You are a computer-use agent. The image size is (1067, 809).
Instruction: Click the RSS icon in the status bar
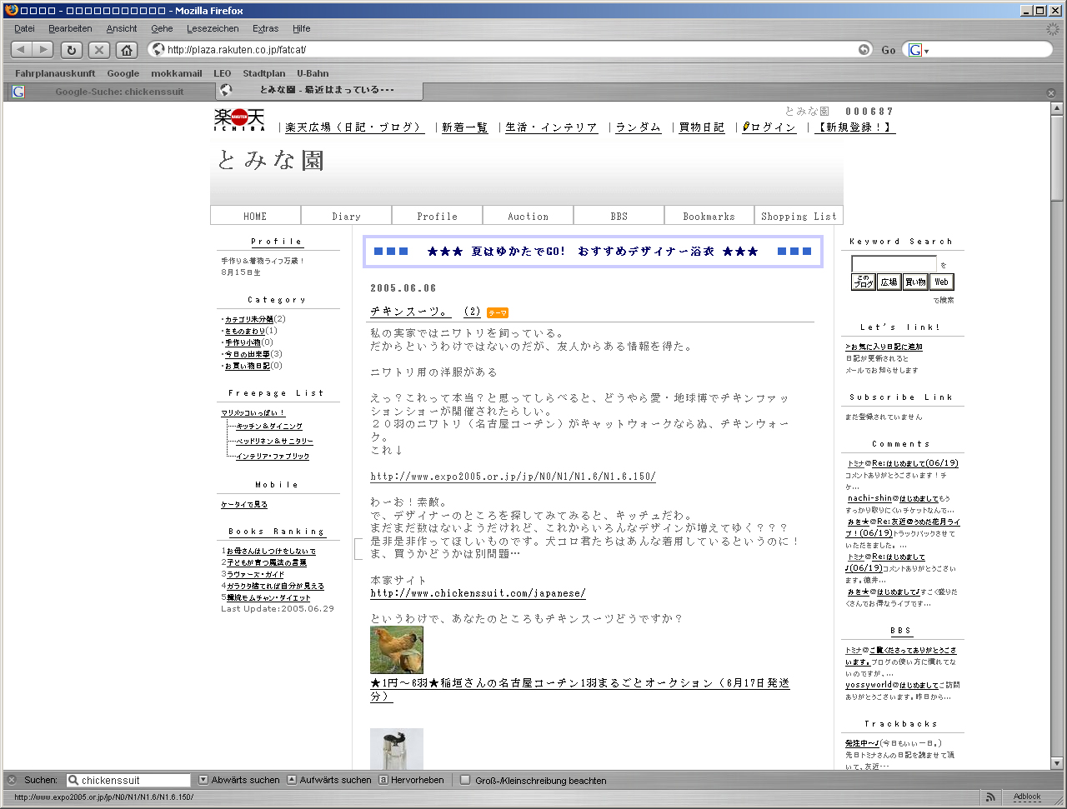(990, 797)
